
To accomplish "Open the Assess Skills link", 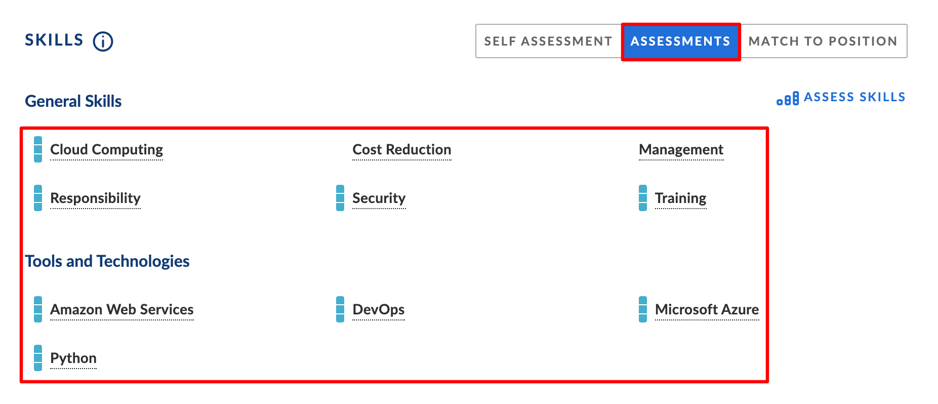I will click(841, 97).
